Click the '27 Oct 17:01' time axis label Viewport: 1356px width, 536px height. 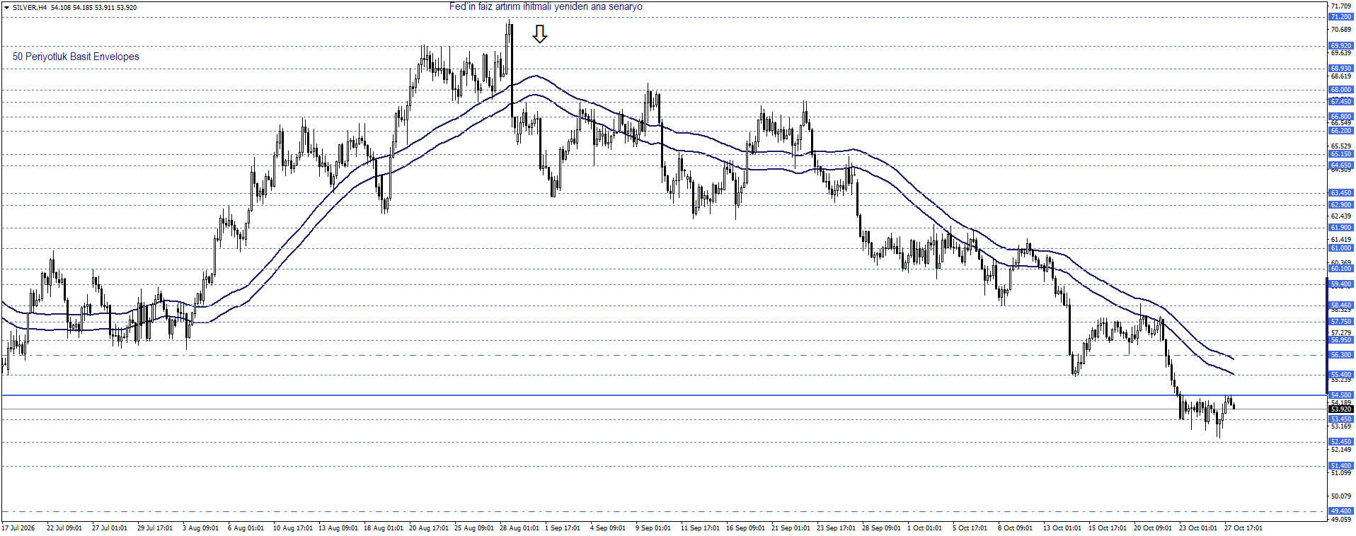tap(1243, 528)
